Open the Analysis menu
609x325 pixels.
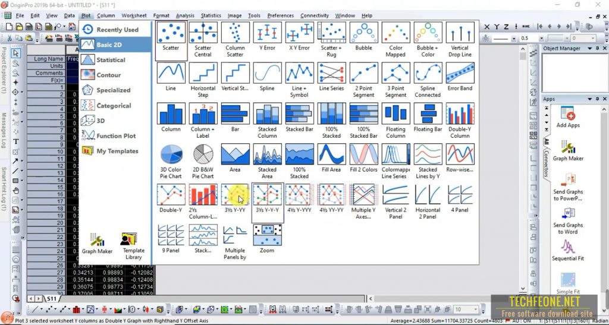click(x=185, y=15)
